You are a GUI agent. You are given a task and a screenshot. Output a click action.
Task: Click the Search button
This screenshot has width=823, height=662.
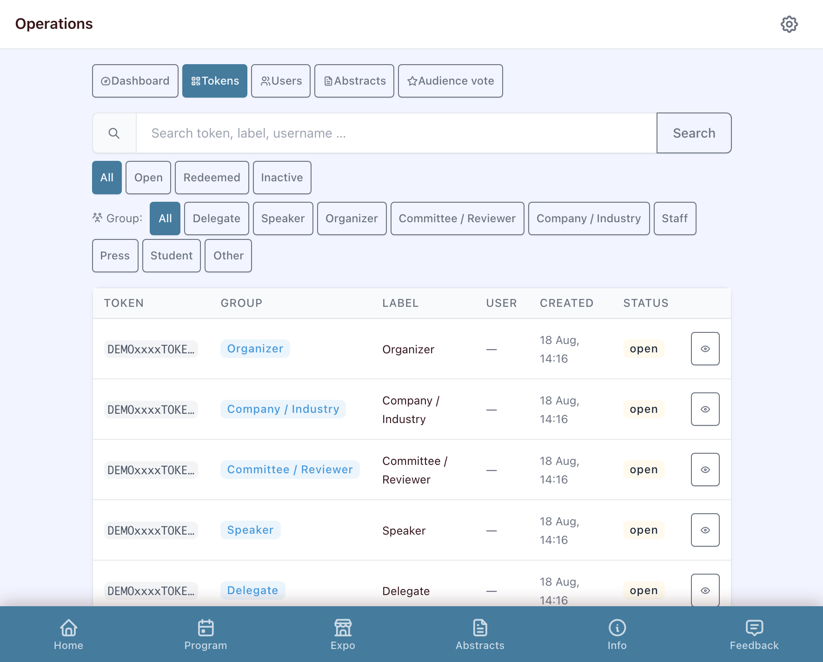pos(694,133)
